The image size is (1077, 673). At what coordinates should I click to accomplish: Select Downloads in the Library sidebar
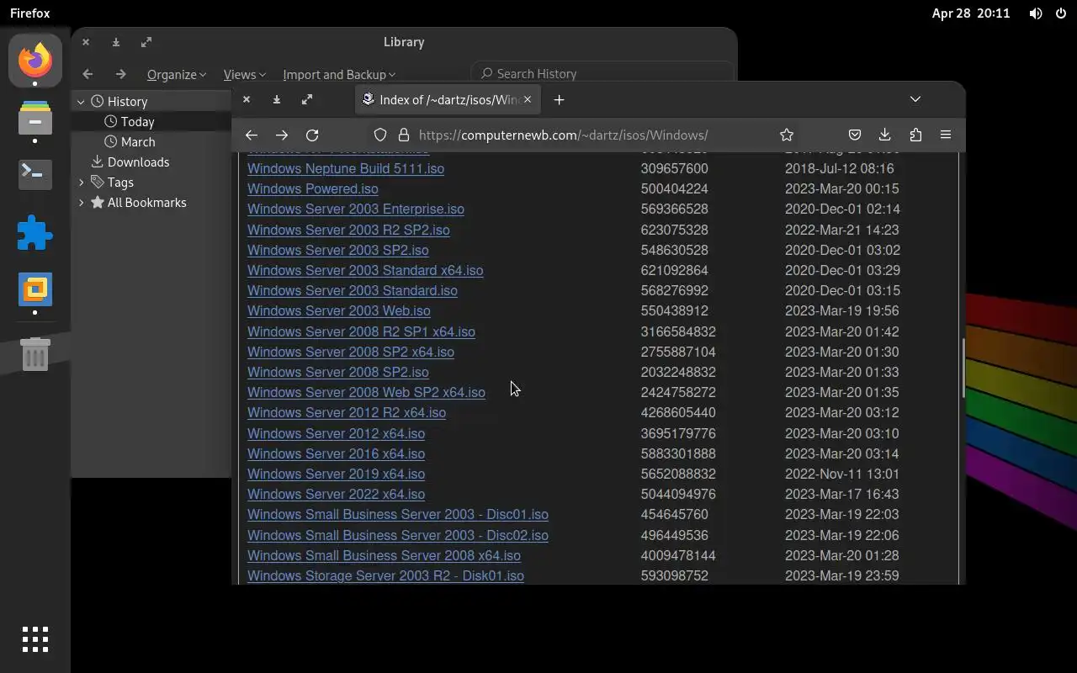click(x=138, y=162)
